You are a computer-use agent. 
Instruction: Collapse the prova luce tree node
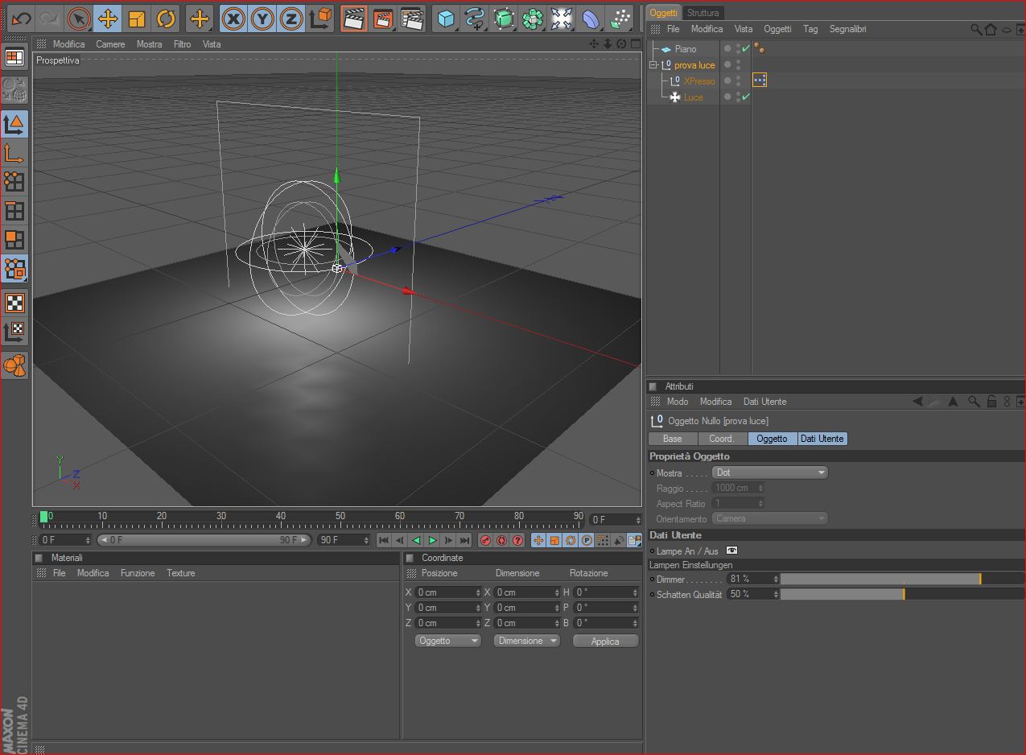653,65
